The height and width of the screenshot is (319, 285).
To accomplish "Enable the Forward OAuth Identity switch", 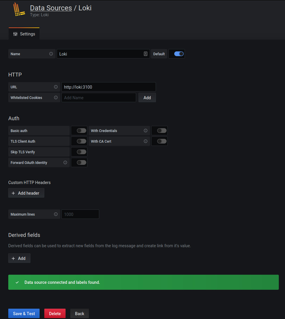I will 82,162.
